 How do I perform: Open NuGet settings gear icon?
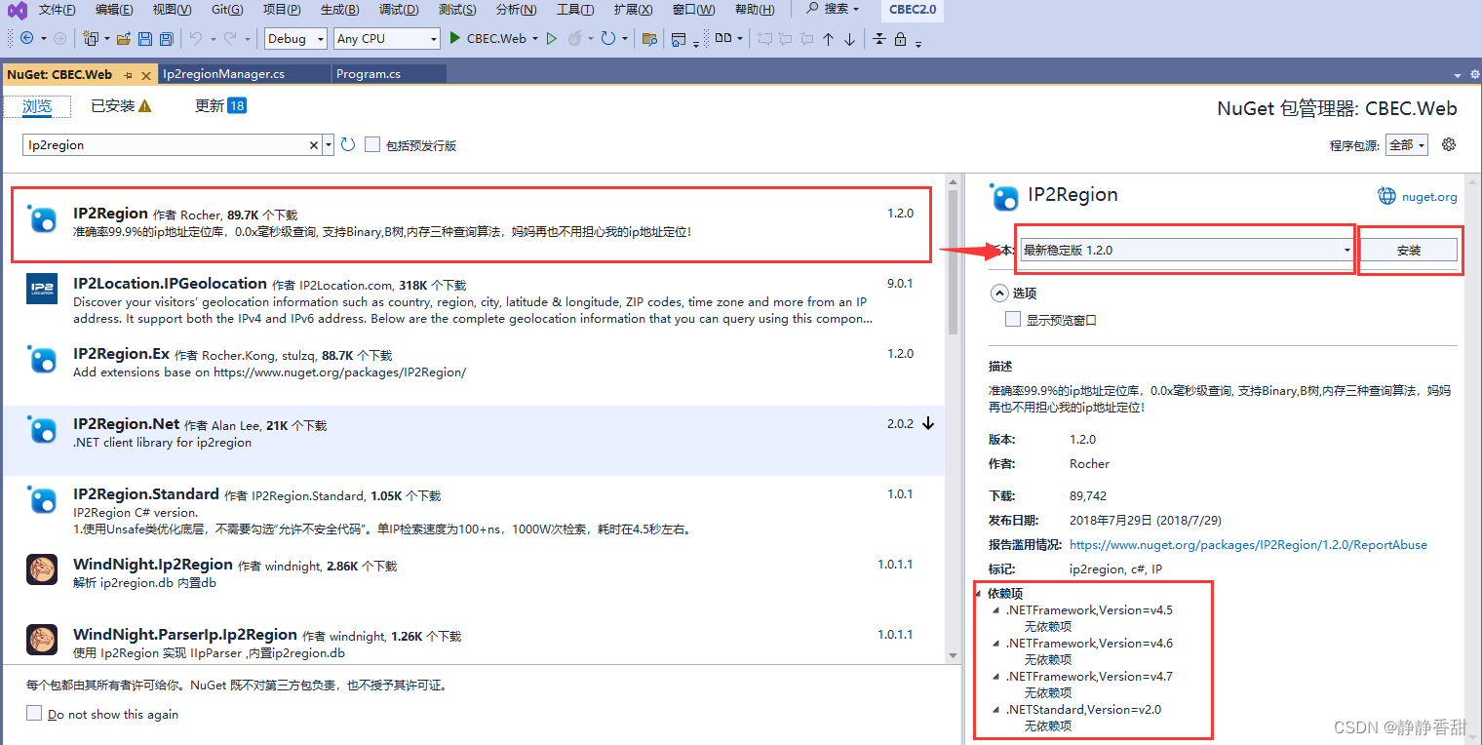tap(1449, 144)
